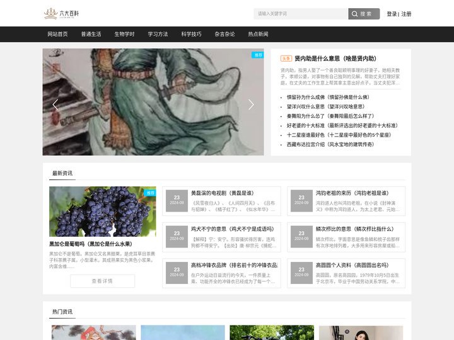Screen dimensions: 454x340
Task: Open 高档冲锋衣品牌 article title
Action: point(234,265)
